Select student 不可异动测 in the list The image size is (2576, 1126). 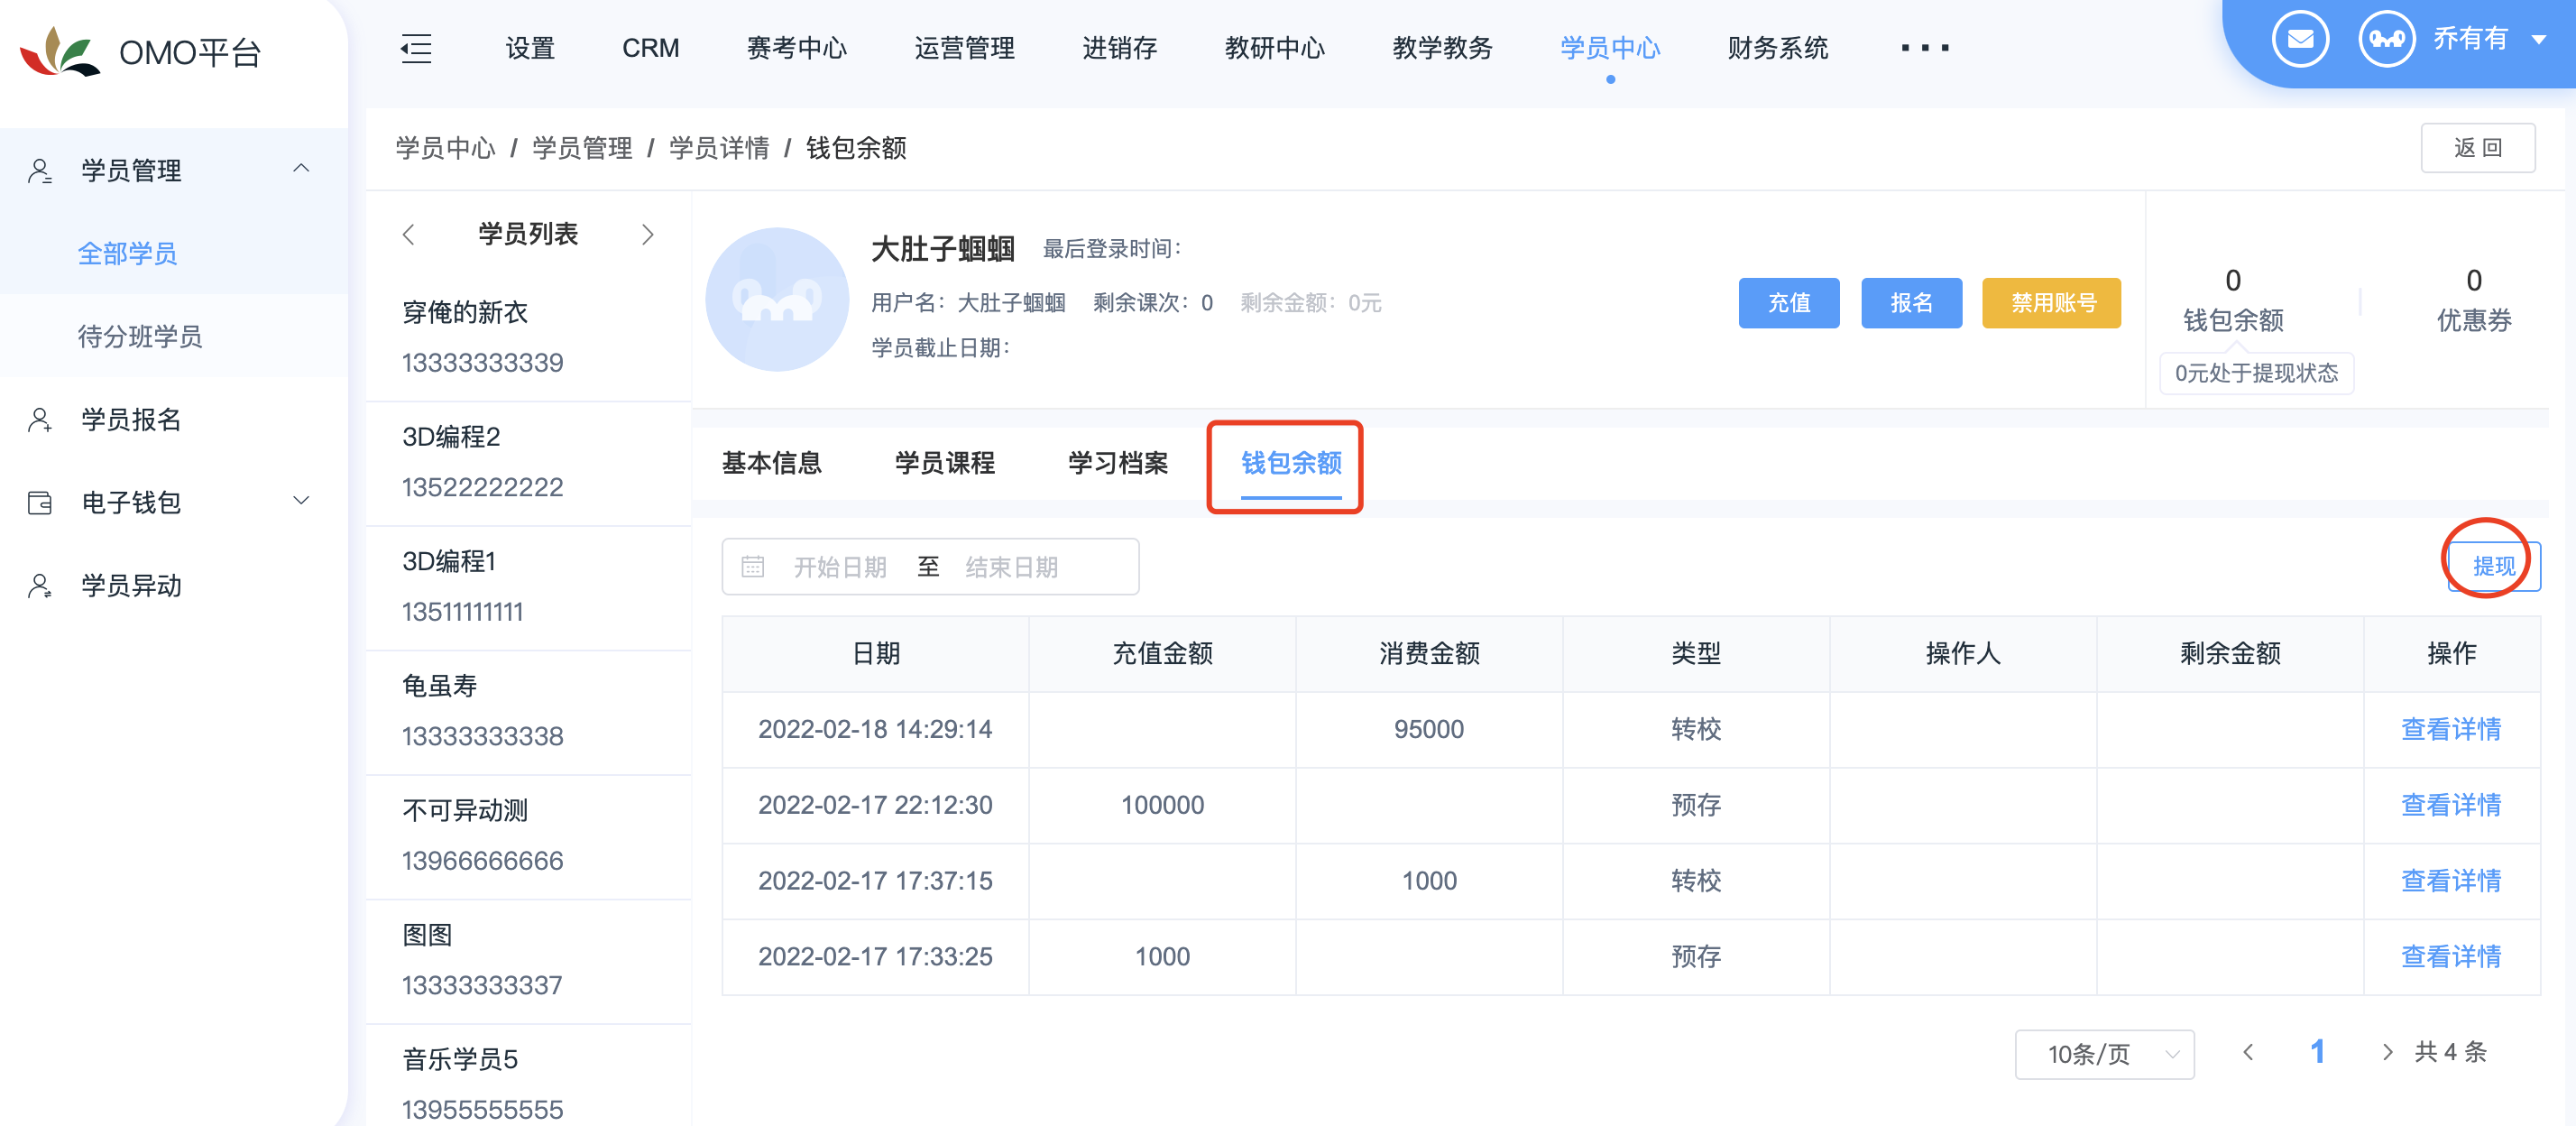pyautogui.click(x=528, y=836)
